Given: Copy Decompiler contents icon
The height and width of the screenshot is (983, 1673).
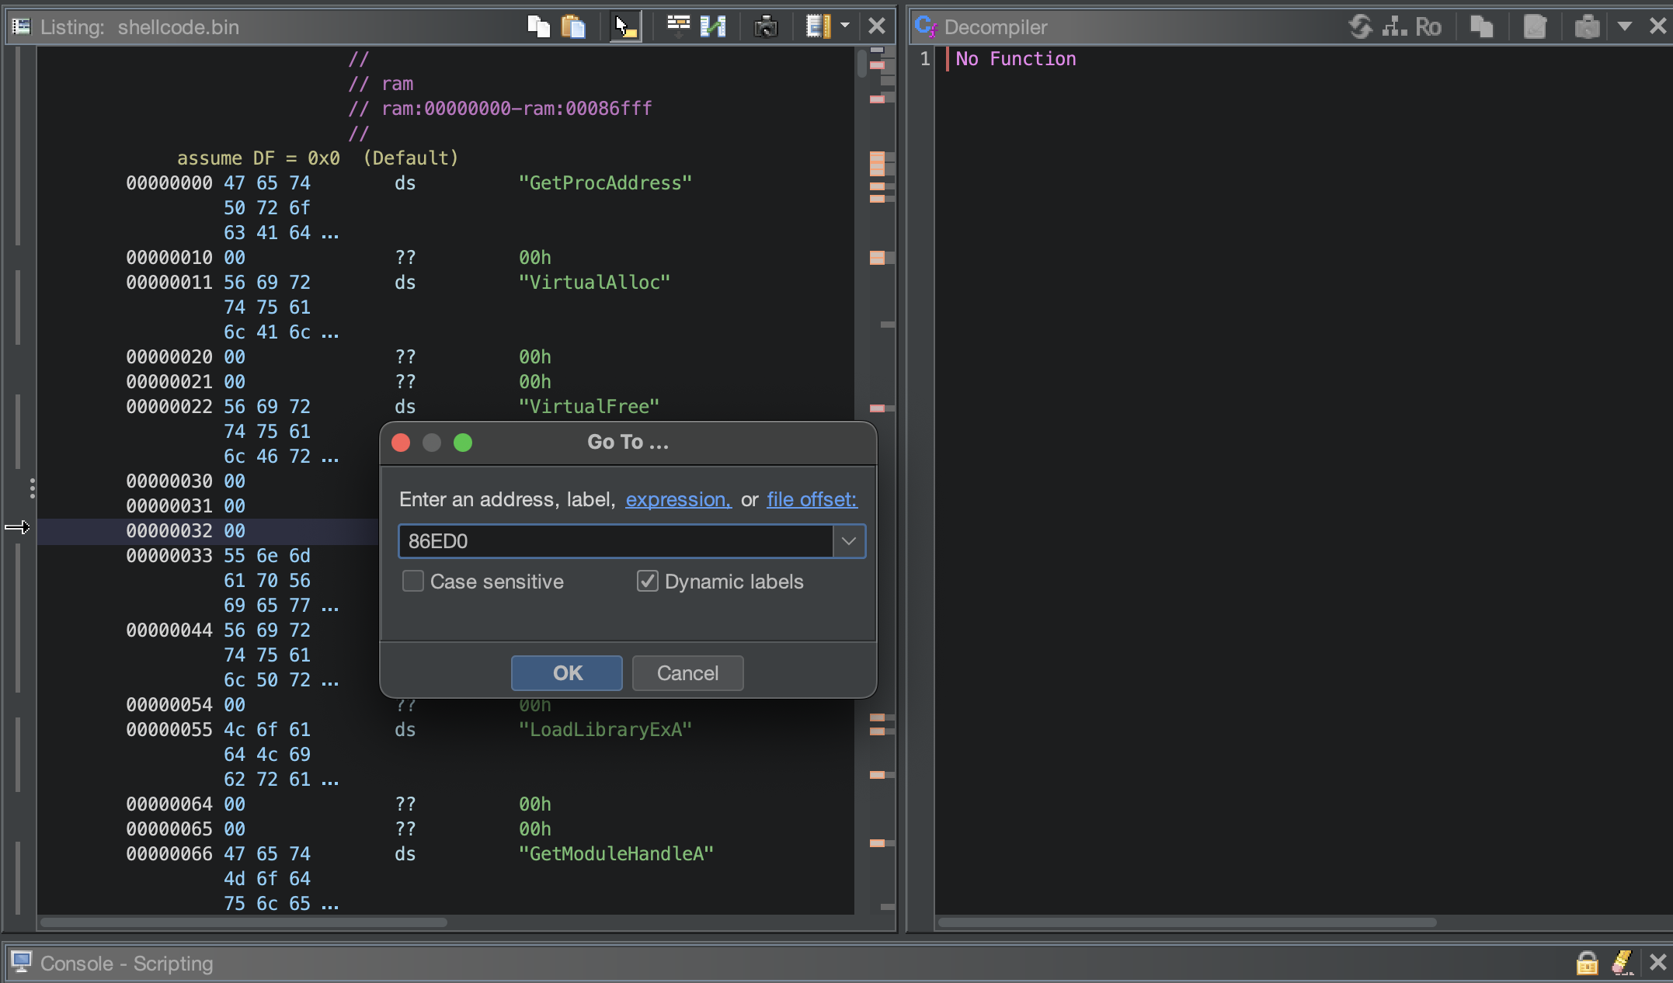Looking at the screenshot, I should coord(1482,26).
